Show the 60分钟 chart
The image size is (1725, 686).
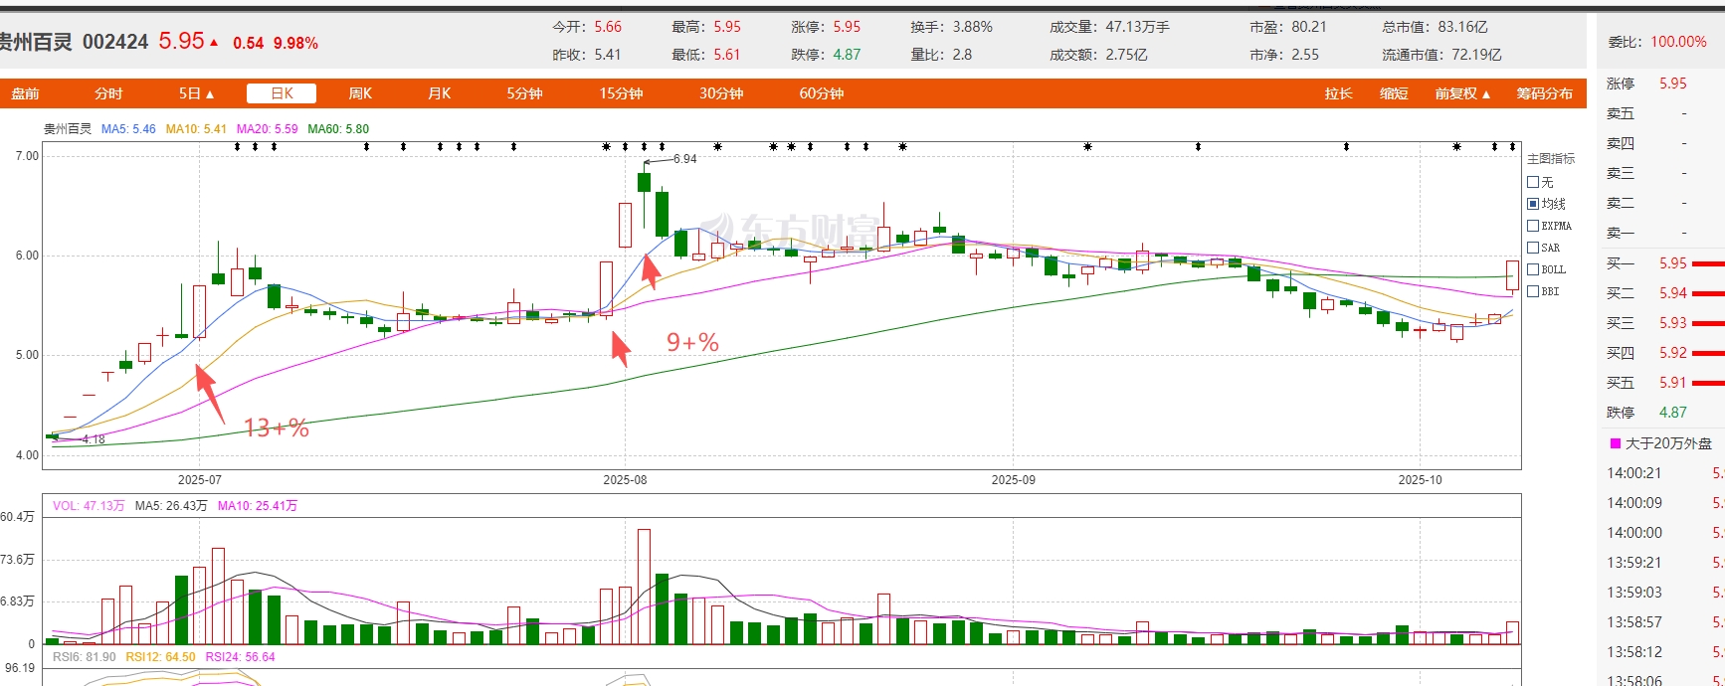[821, 93]
